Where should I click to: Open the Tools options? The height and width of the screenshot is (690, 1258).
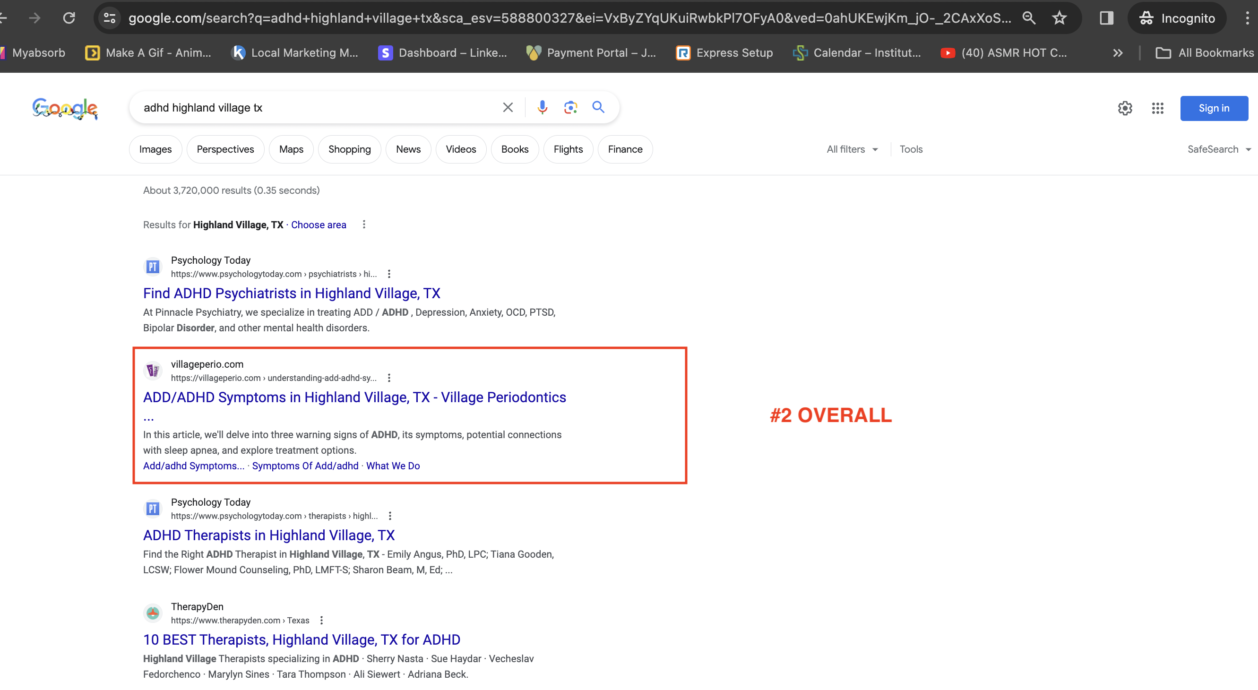pos(911,149)
